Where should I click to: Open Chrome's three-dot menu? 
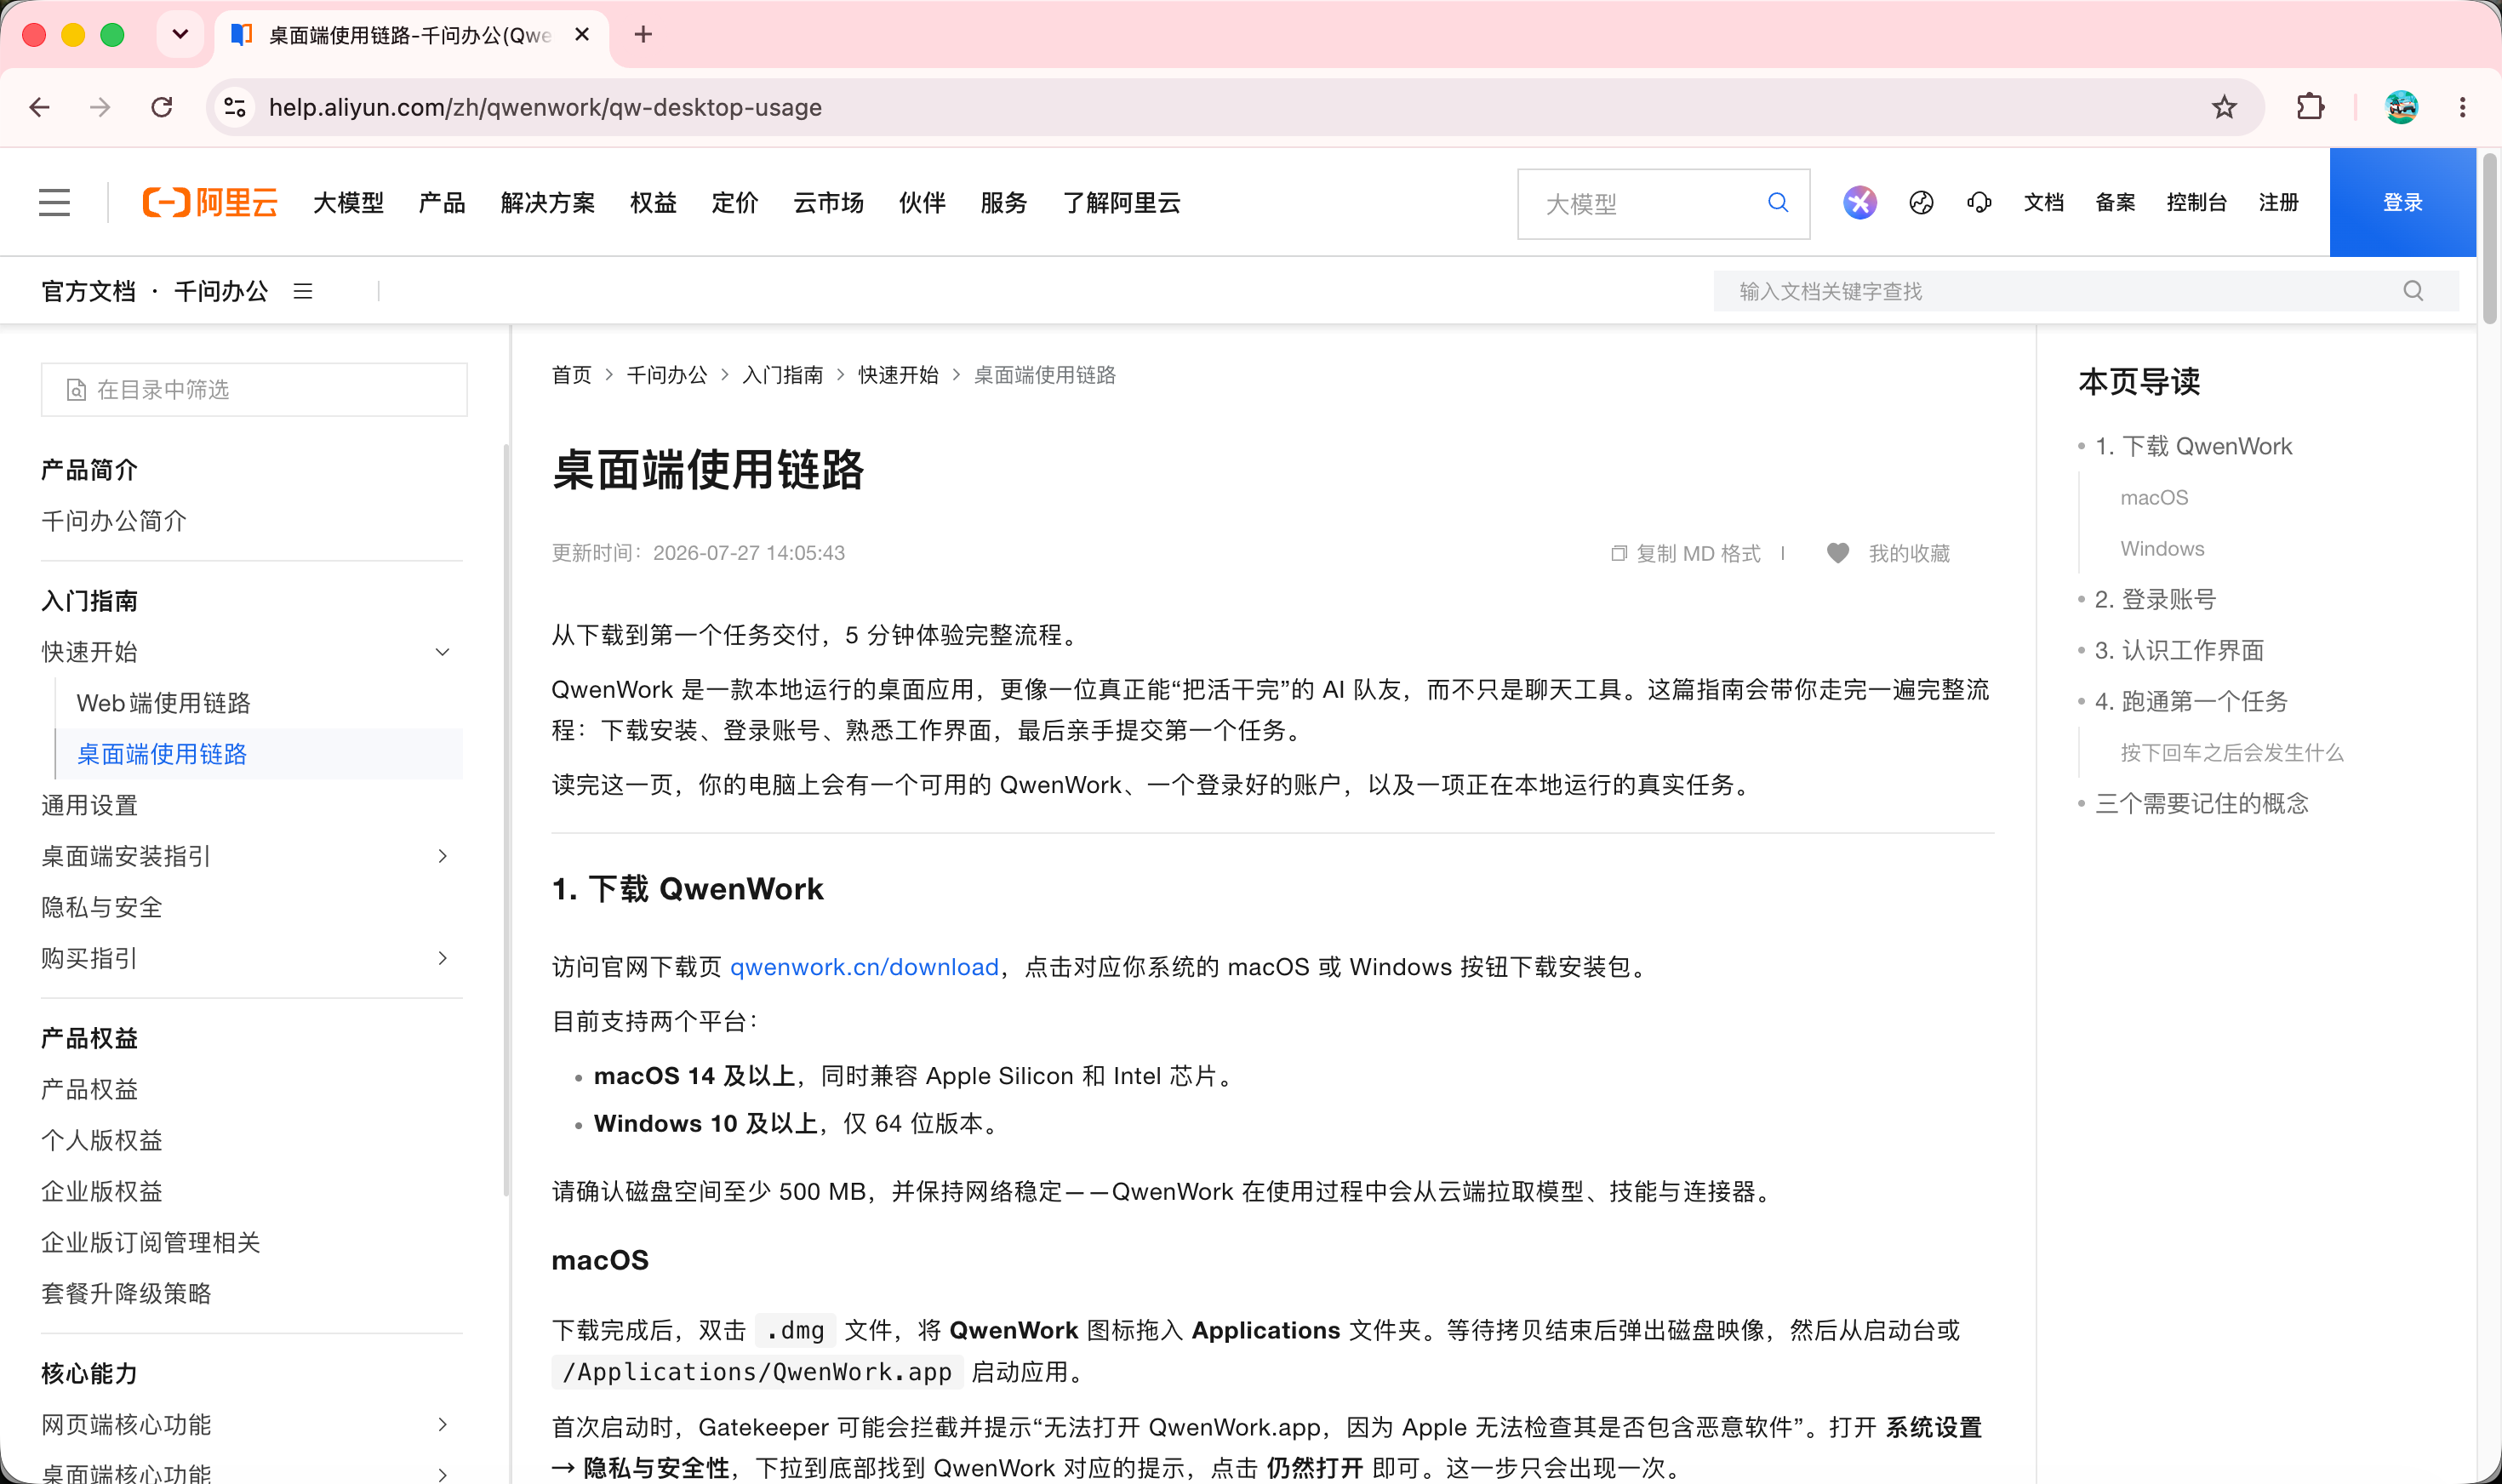point(2462,107)
